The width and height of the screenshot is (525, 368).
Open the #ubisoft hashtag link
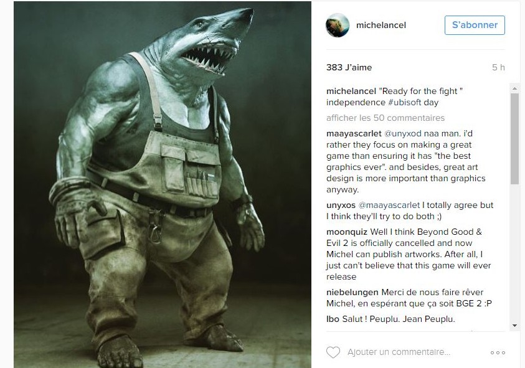coord(404,103)
